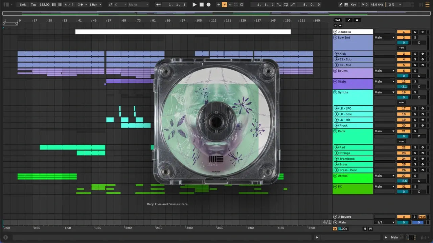Unfold the Kick track
Image resolution: width=433 pixels, height=243 pixels.
(x=337, y=54)
